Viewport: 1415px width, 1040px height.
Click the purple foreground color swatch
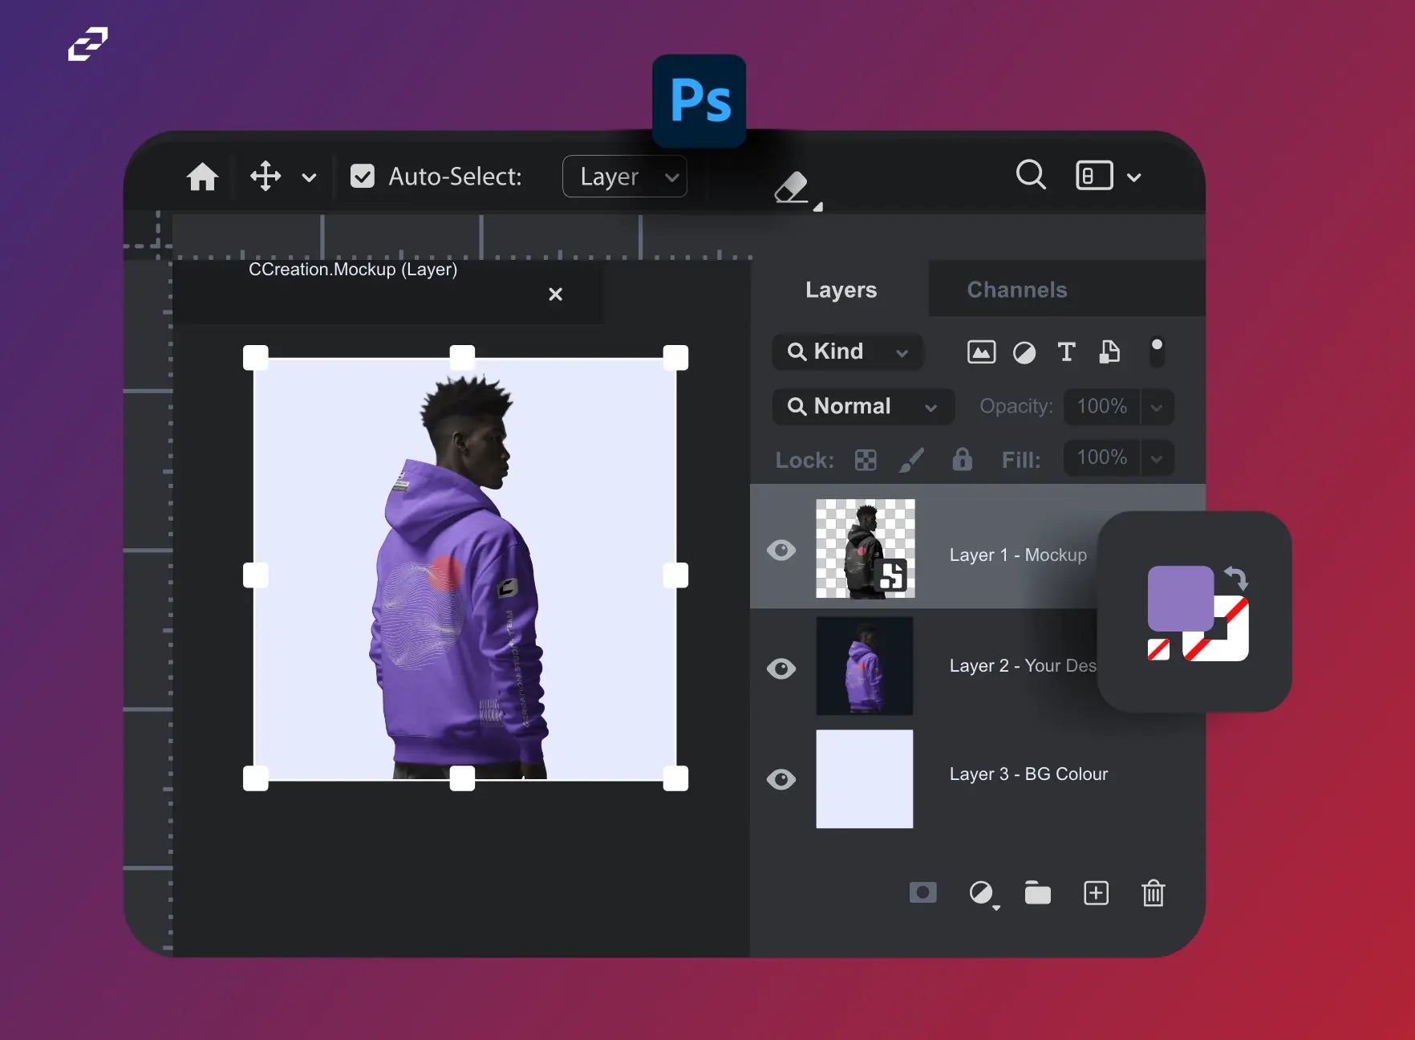coord(1179,598)
